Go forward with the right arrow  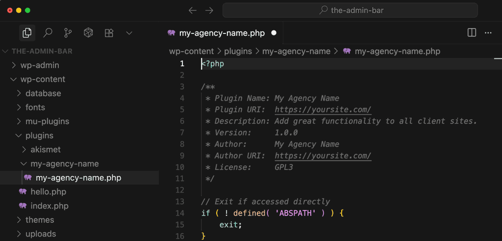pyautogui.click(x=209, y=11)
